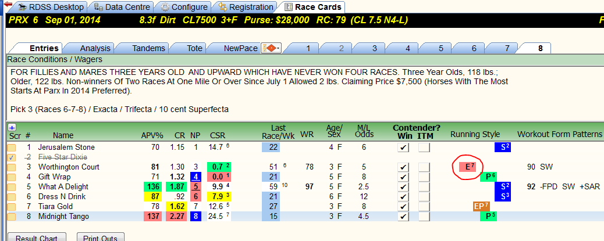Click the Running Style column header

pyautogui.click(x=475, y=134)
